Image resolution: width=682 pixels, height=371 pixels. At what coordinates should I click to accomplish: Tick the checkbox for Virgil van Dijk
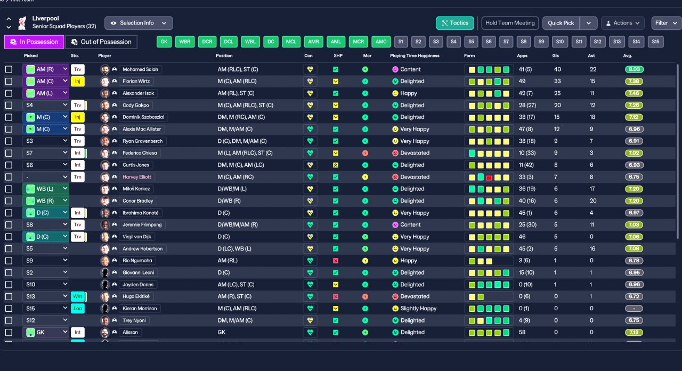coord(9,237)
